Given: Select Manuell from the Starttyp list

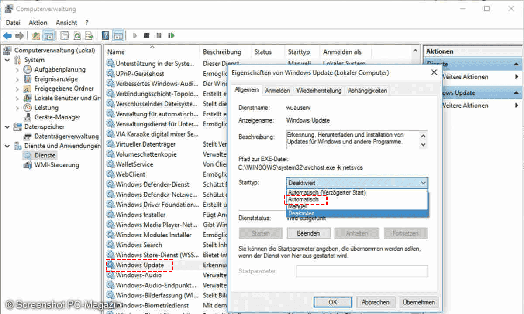Looking at the screenshot, I should (x=298, y=206).
